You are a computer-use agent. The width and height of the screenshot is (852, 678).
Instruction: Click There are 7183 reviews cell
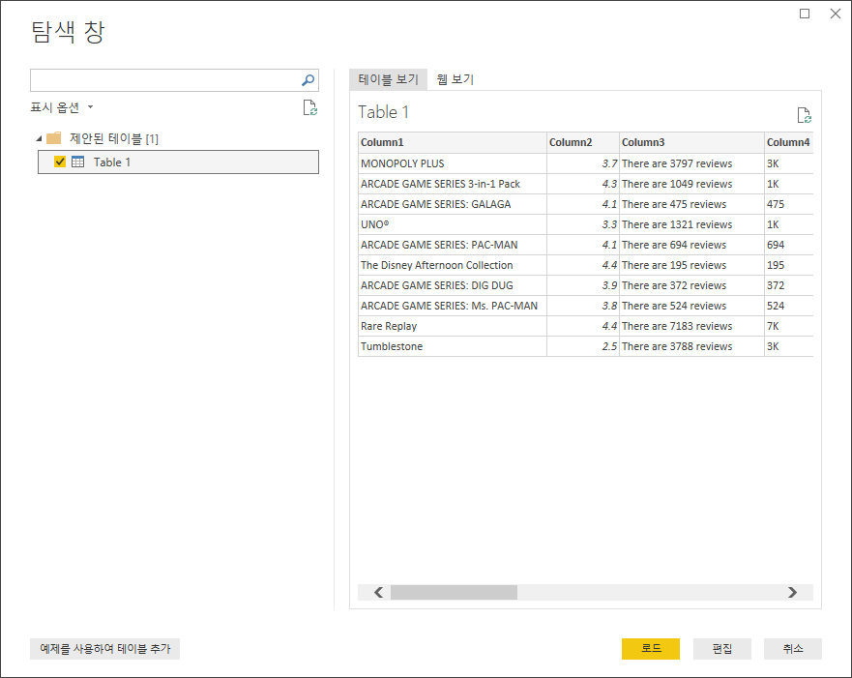pos(691,326)
